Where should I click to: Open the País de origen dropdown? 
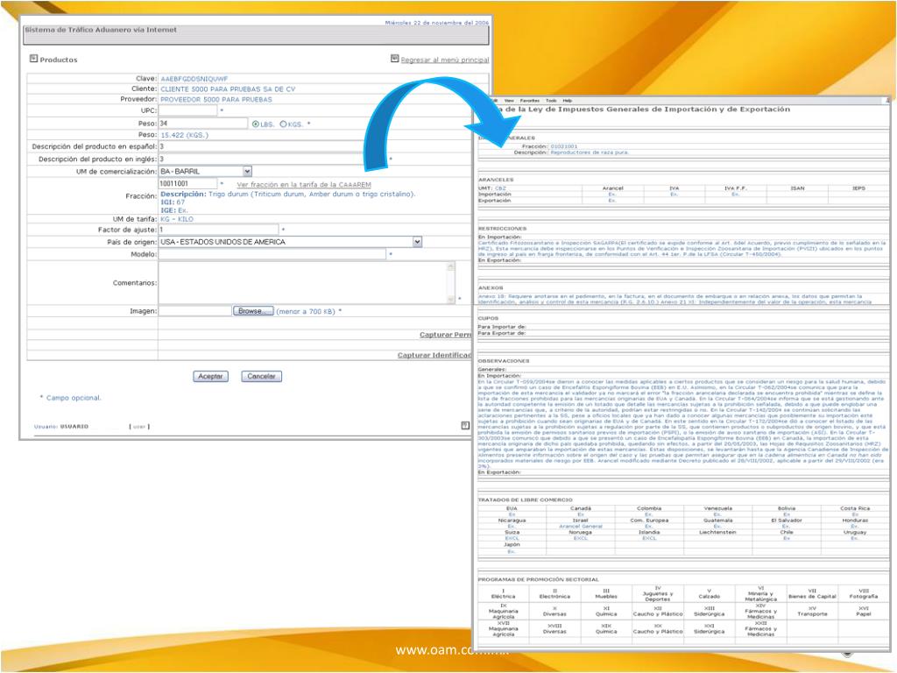tap(418, 242)
